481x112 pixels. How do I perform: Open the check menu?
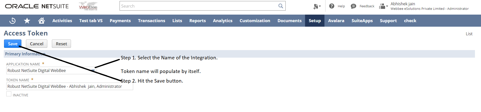410,21
